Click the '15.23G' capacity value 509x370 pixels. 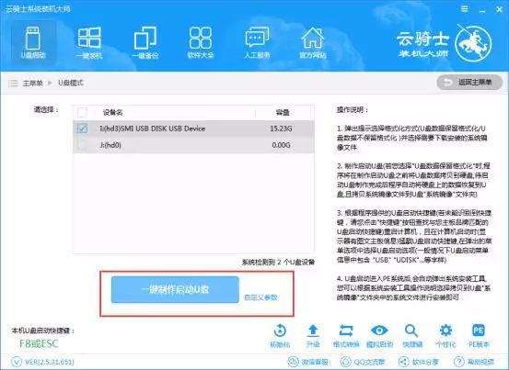coord(281,129)
